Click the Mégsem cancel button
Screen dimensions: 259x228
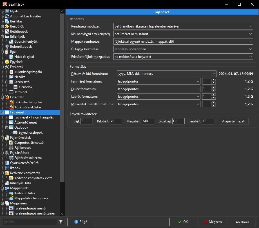213,222
